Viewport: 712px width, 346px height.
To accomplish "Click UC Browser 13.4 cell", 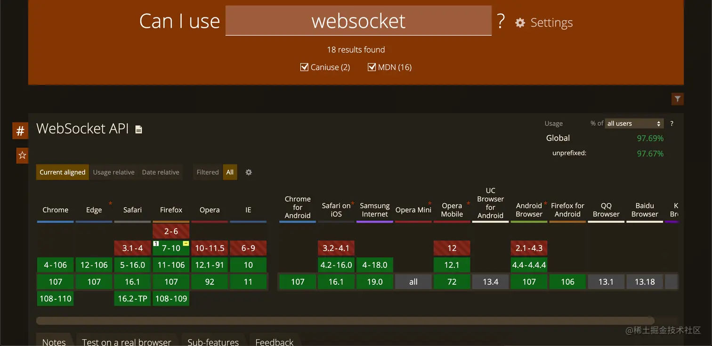I will coord(490,282).
